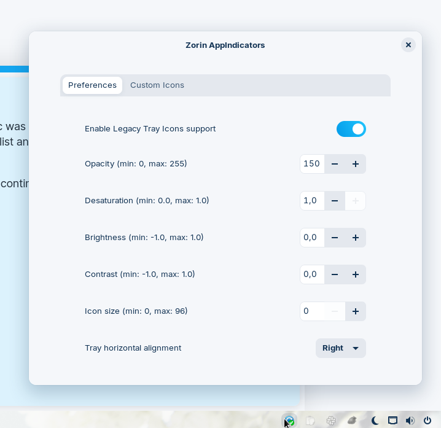The image size is (441, 428).
Task: Switch to the Preferences tab
Action: pos(92,85)
